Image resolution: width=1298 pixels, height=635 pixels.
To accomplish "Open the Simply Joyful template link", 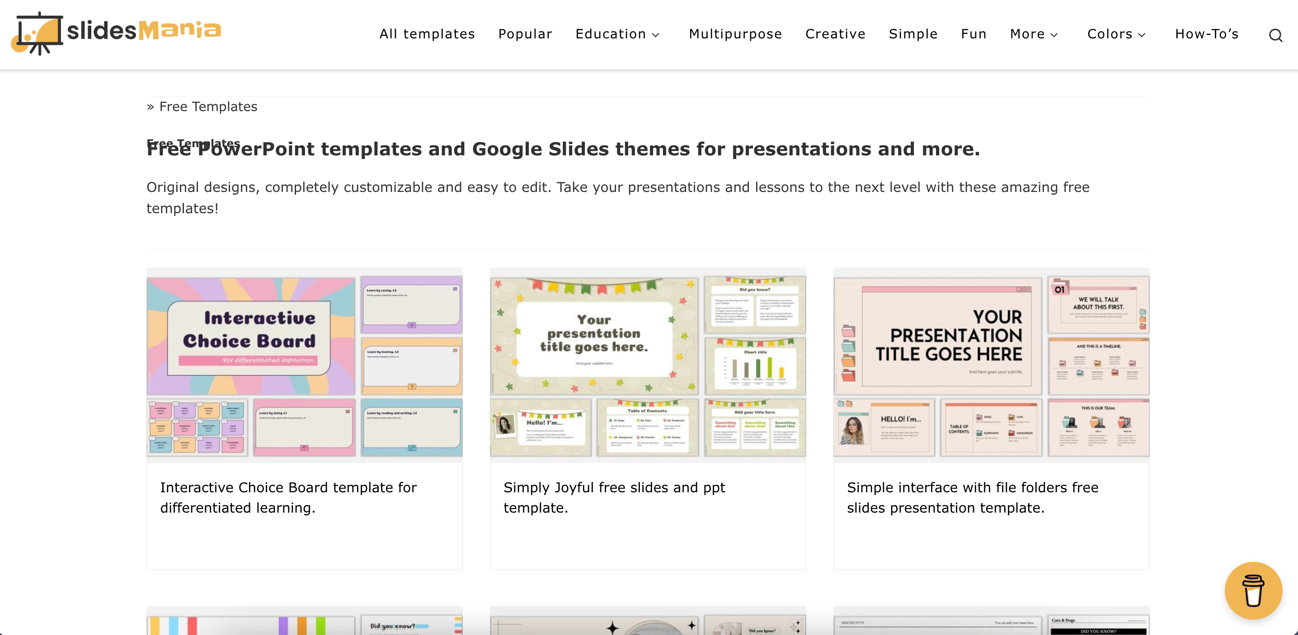I will tap(614, 498).
